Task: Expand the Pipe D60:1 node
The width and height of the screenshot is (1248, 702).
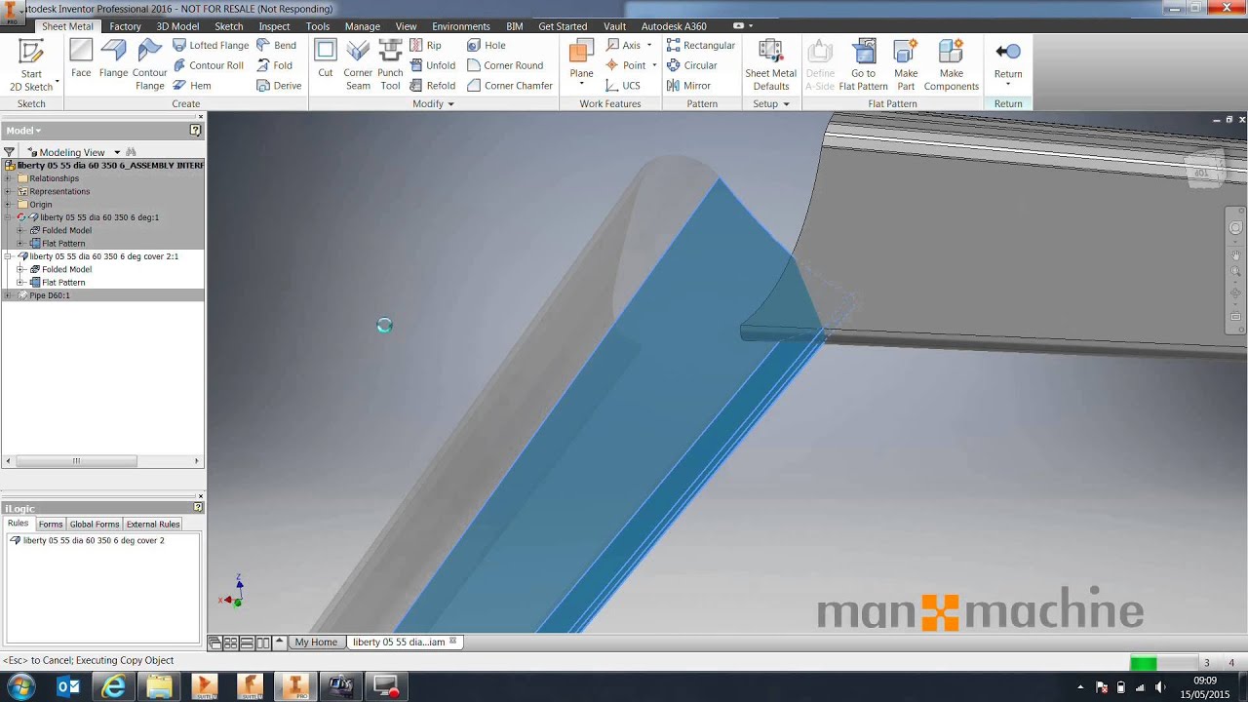Action: point(9,295)
